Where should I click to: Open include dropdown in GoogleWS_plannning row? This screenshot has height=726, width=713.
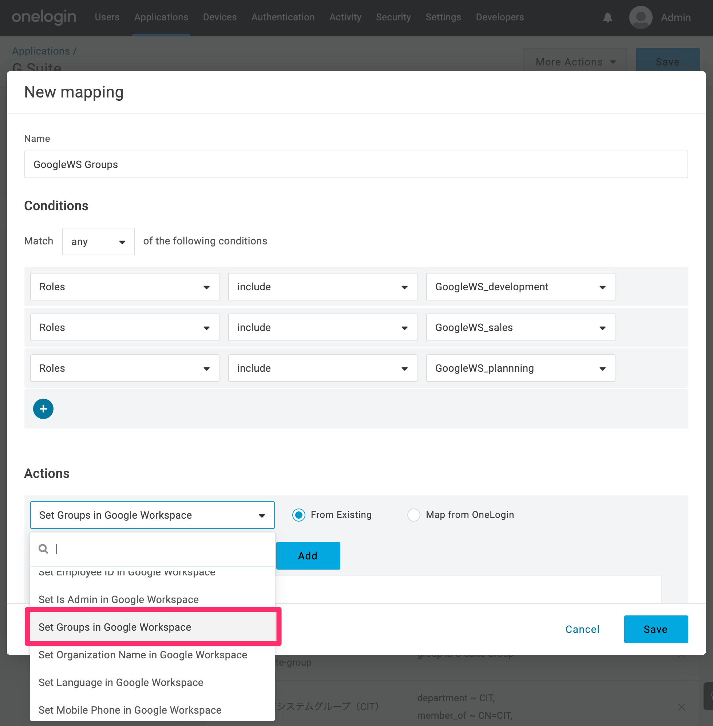322,368
